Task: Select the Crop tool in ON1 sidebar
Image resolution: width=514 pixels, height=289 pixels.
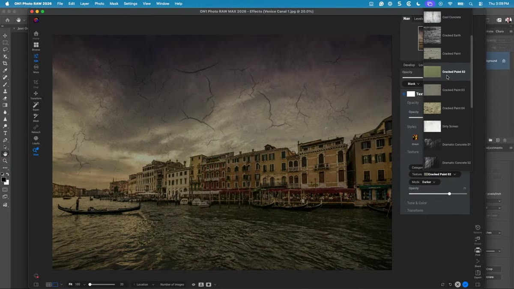Action: [36, 83]
